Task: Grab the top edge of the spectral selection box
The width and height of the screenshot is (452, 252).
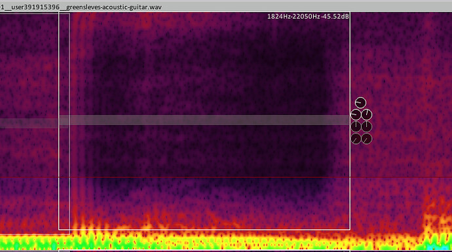Action: pos(204,12)
